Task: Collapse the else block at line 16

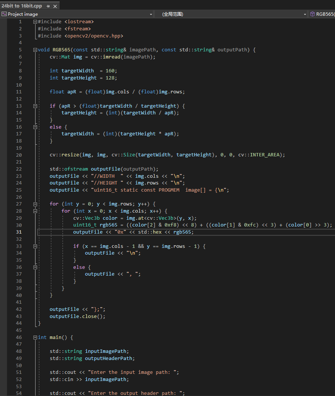Action: point(35,127)
